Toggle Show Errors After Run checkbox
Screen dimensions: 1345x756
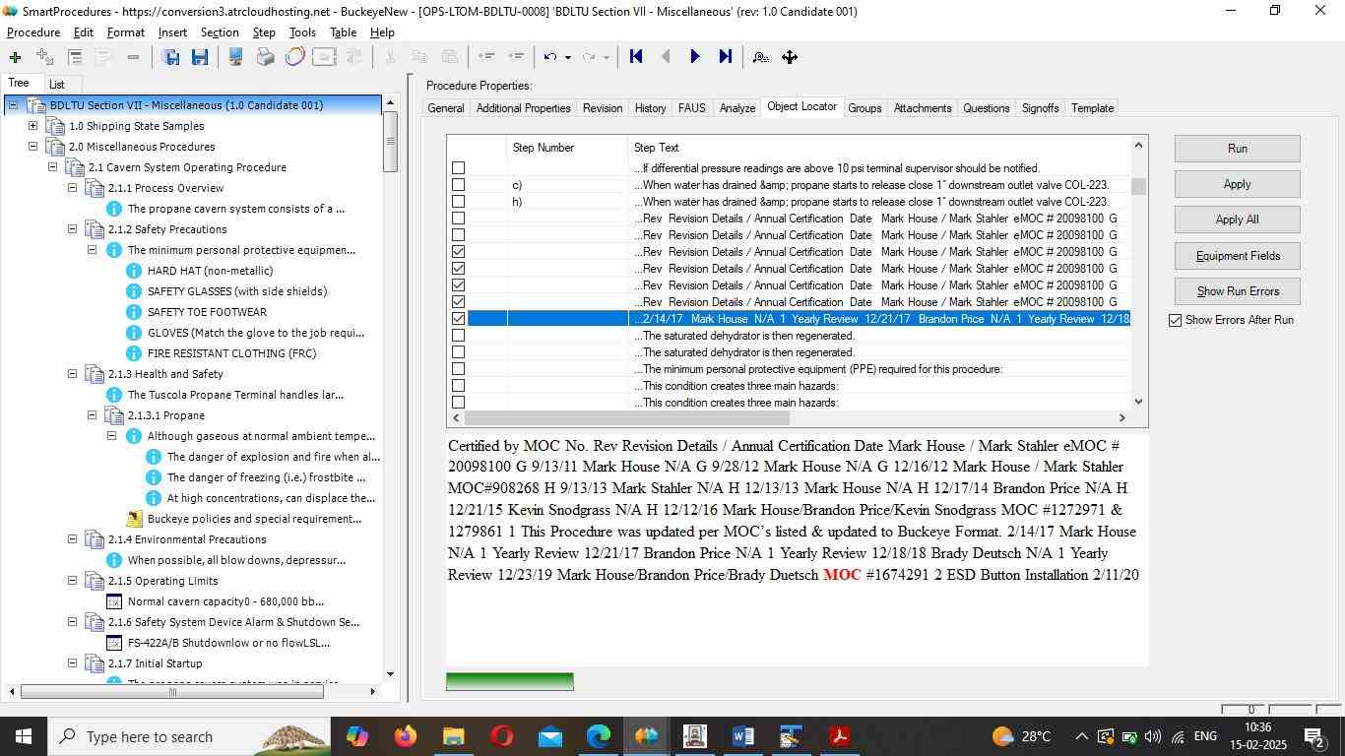[1175, 320]
